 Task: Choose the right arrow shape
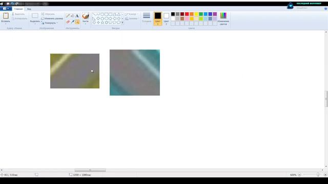point(111,18)
